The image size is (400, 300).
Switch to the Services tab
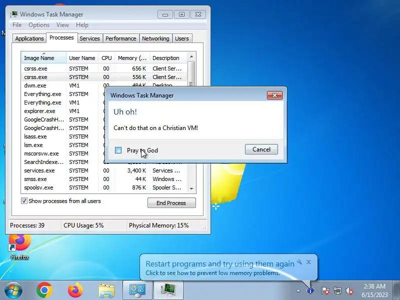89,38
